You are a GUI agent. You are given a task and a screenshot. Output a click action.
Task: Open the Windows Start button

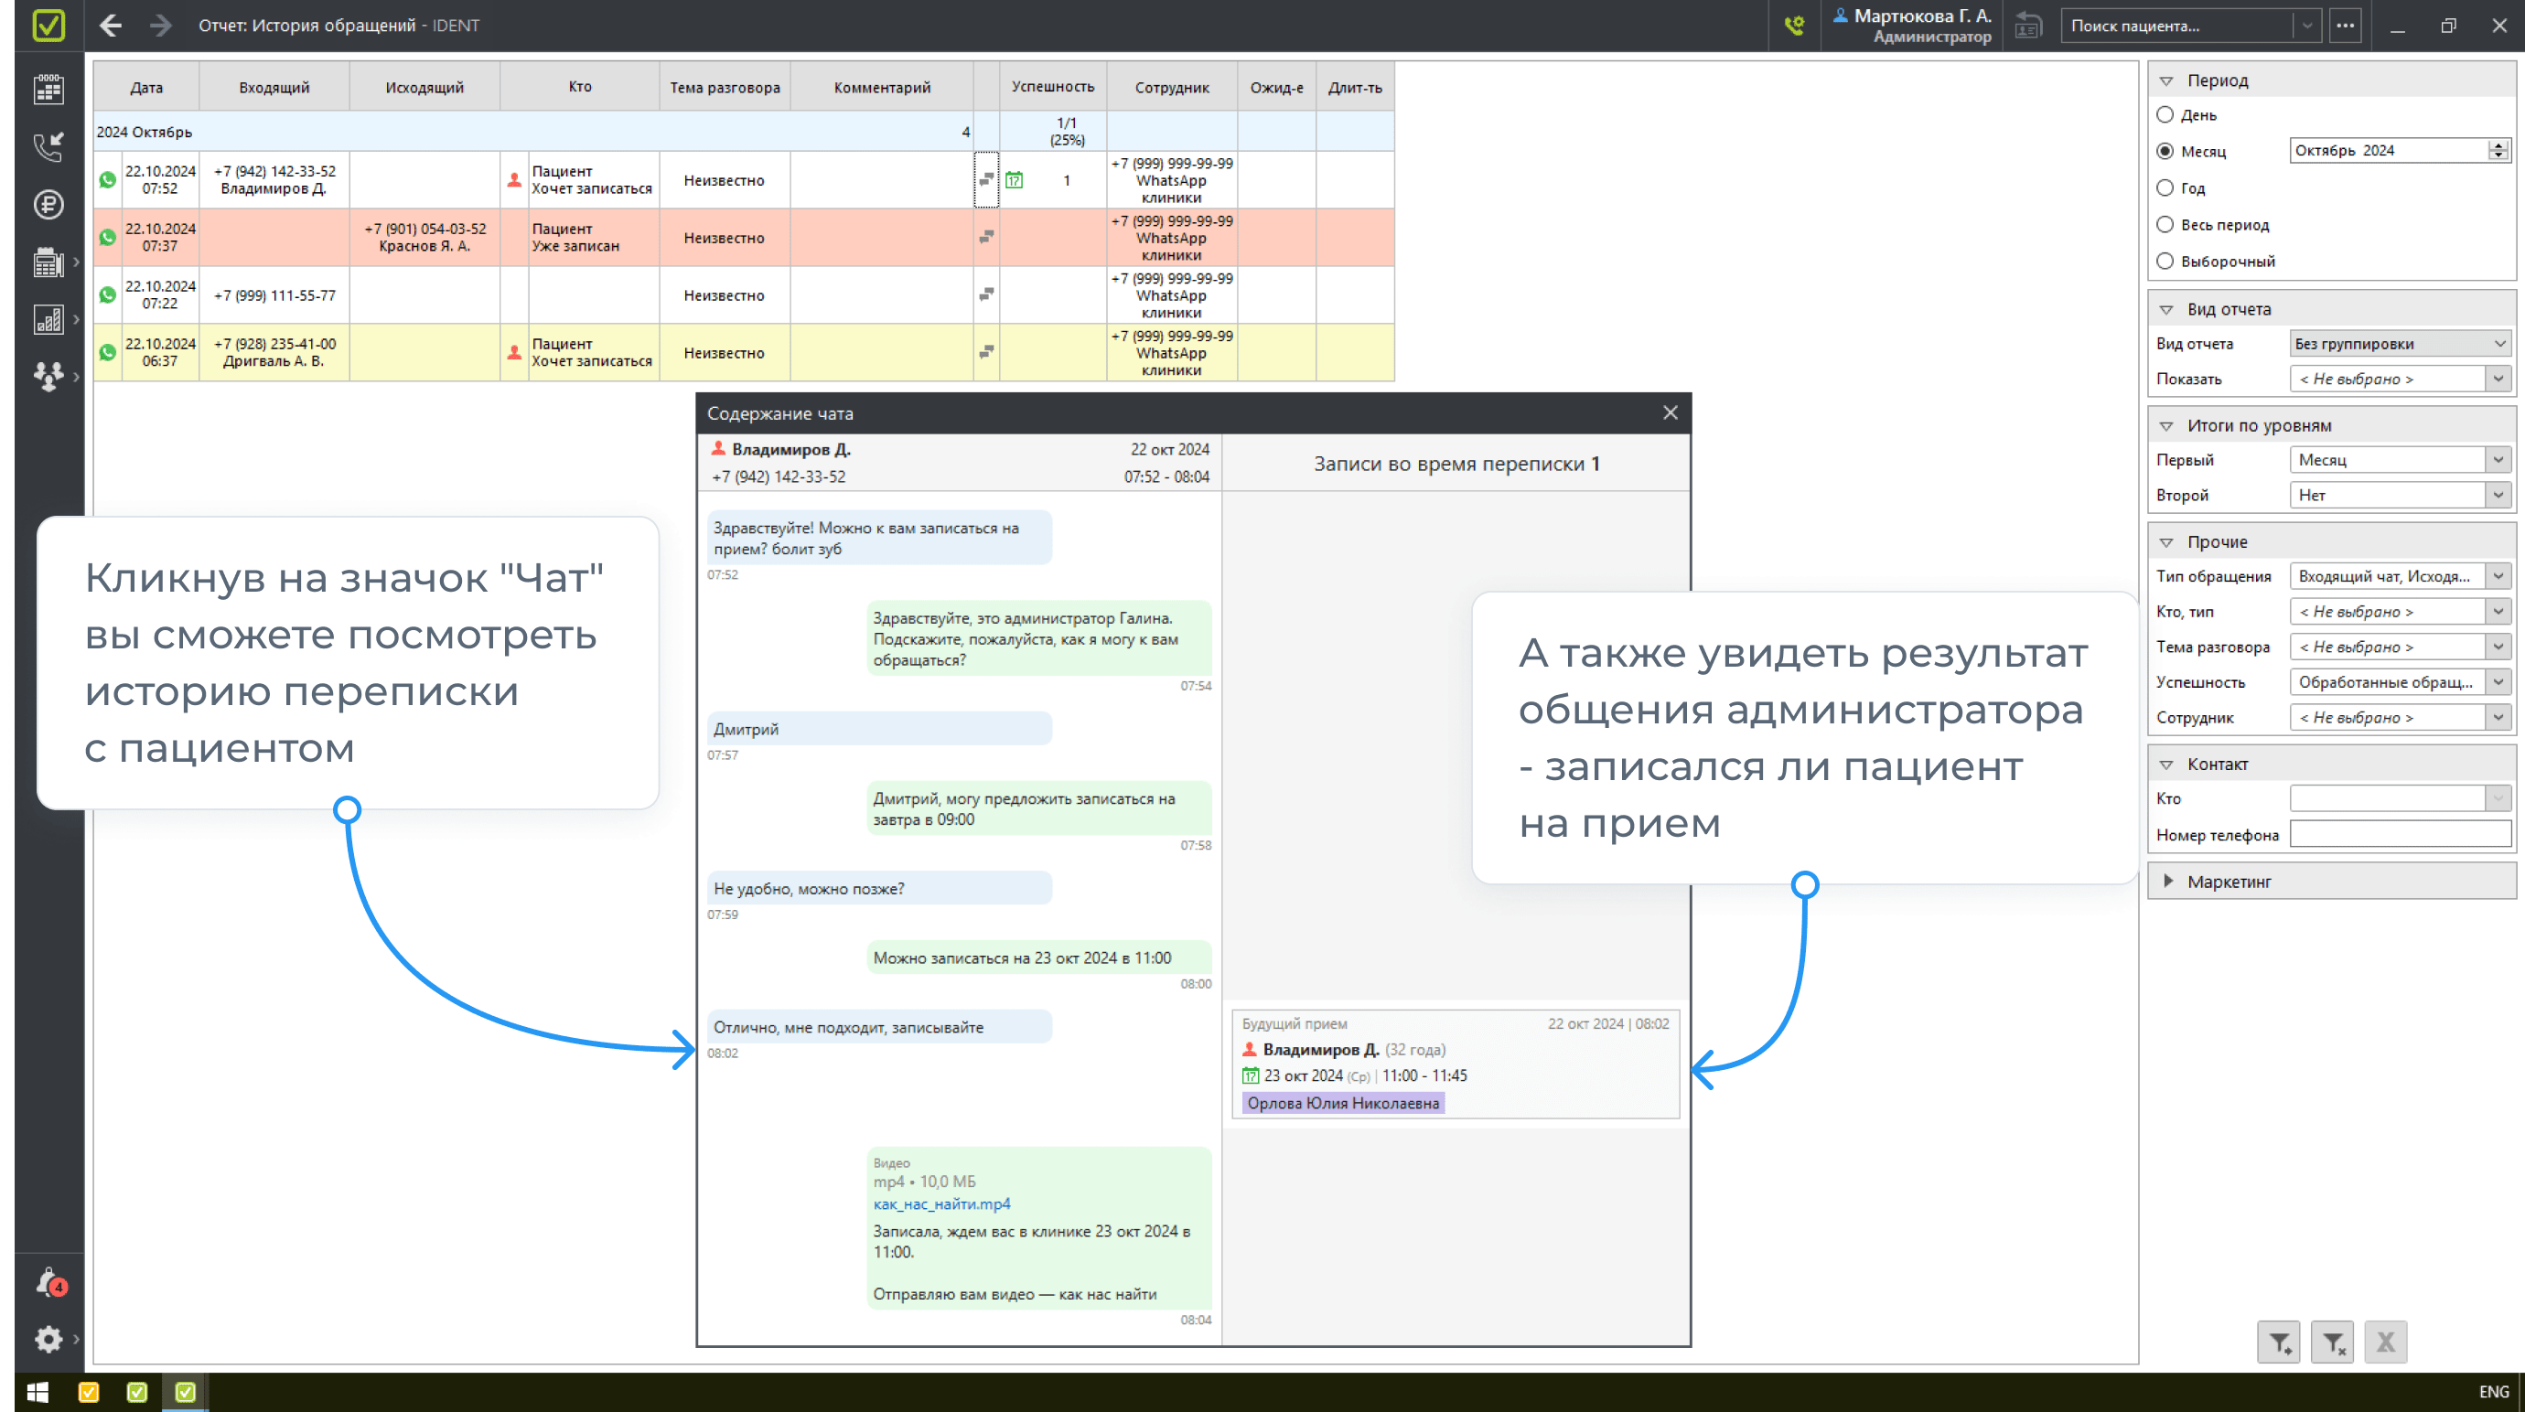[x=38, y=1391]
